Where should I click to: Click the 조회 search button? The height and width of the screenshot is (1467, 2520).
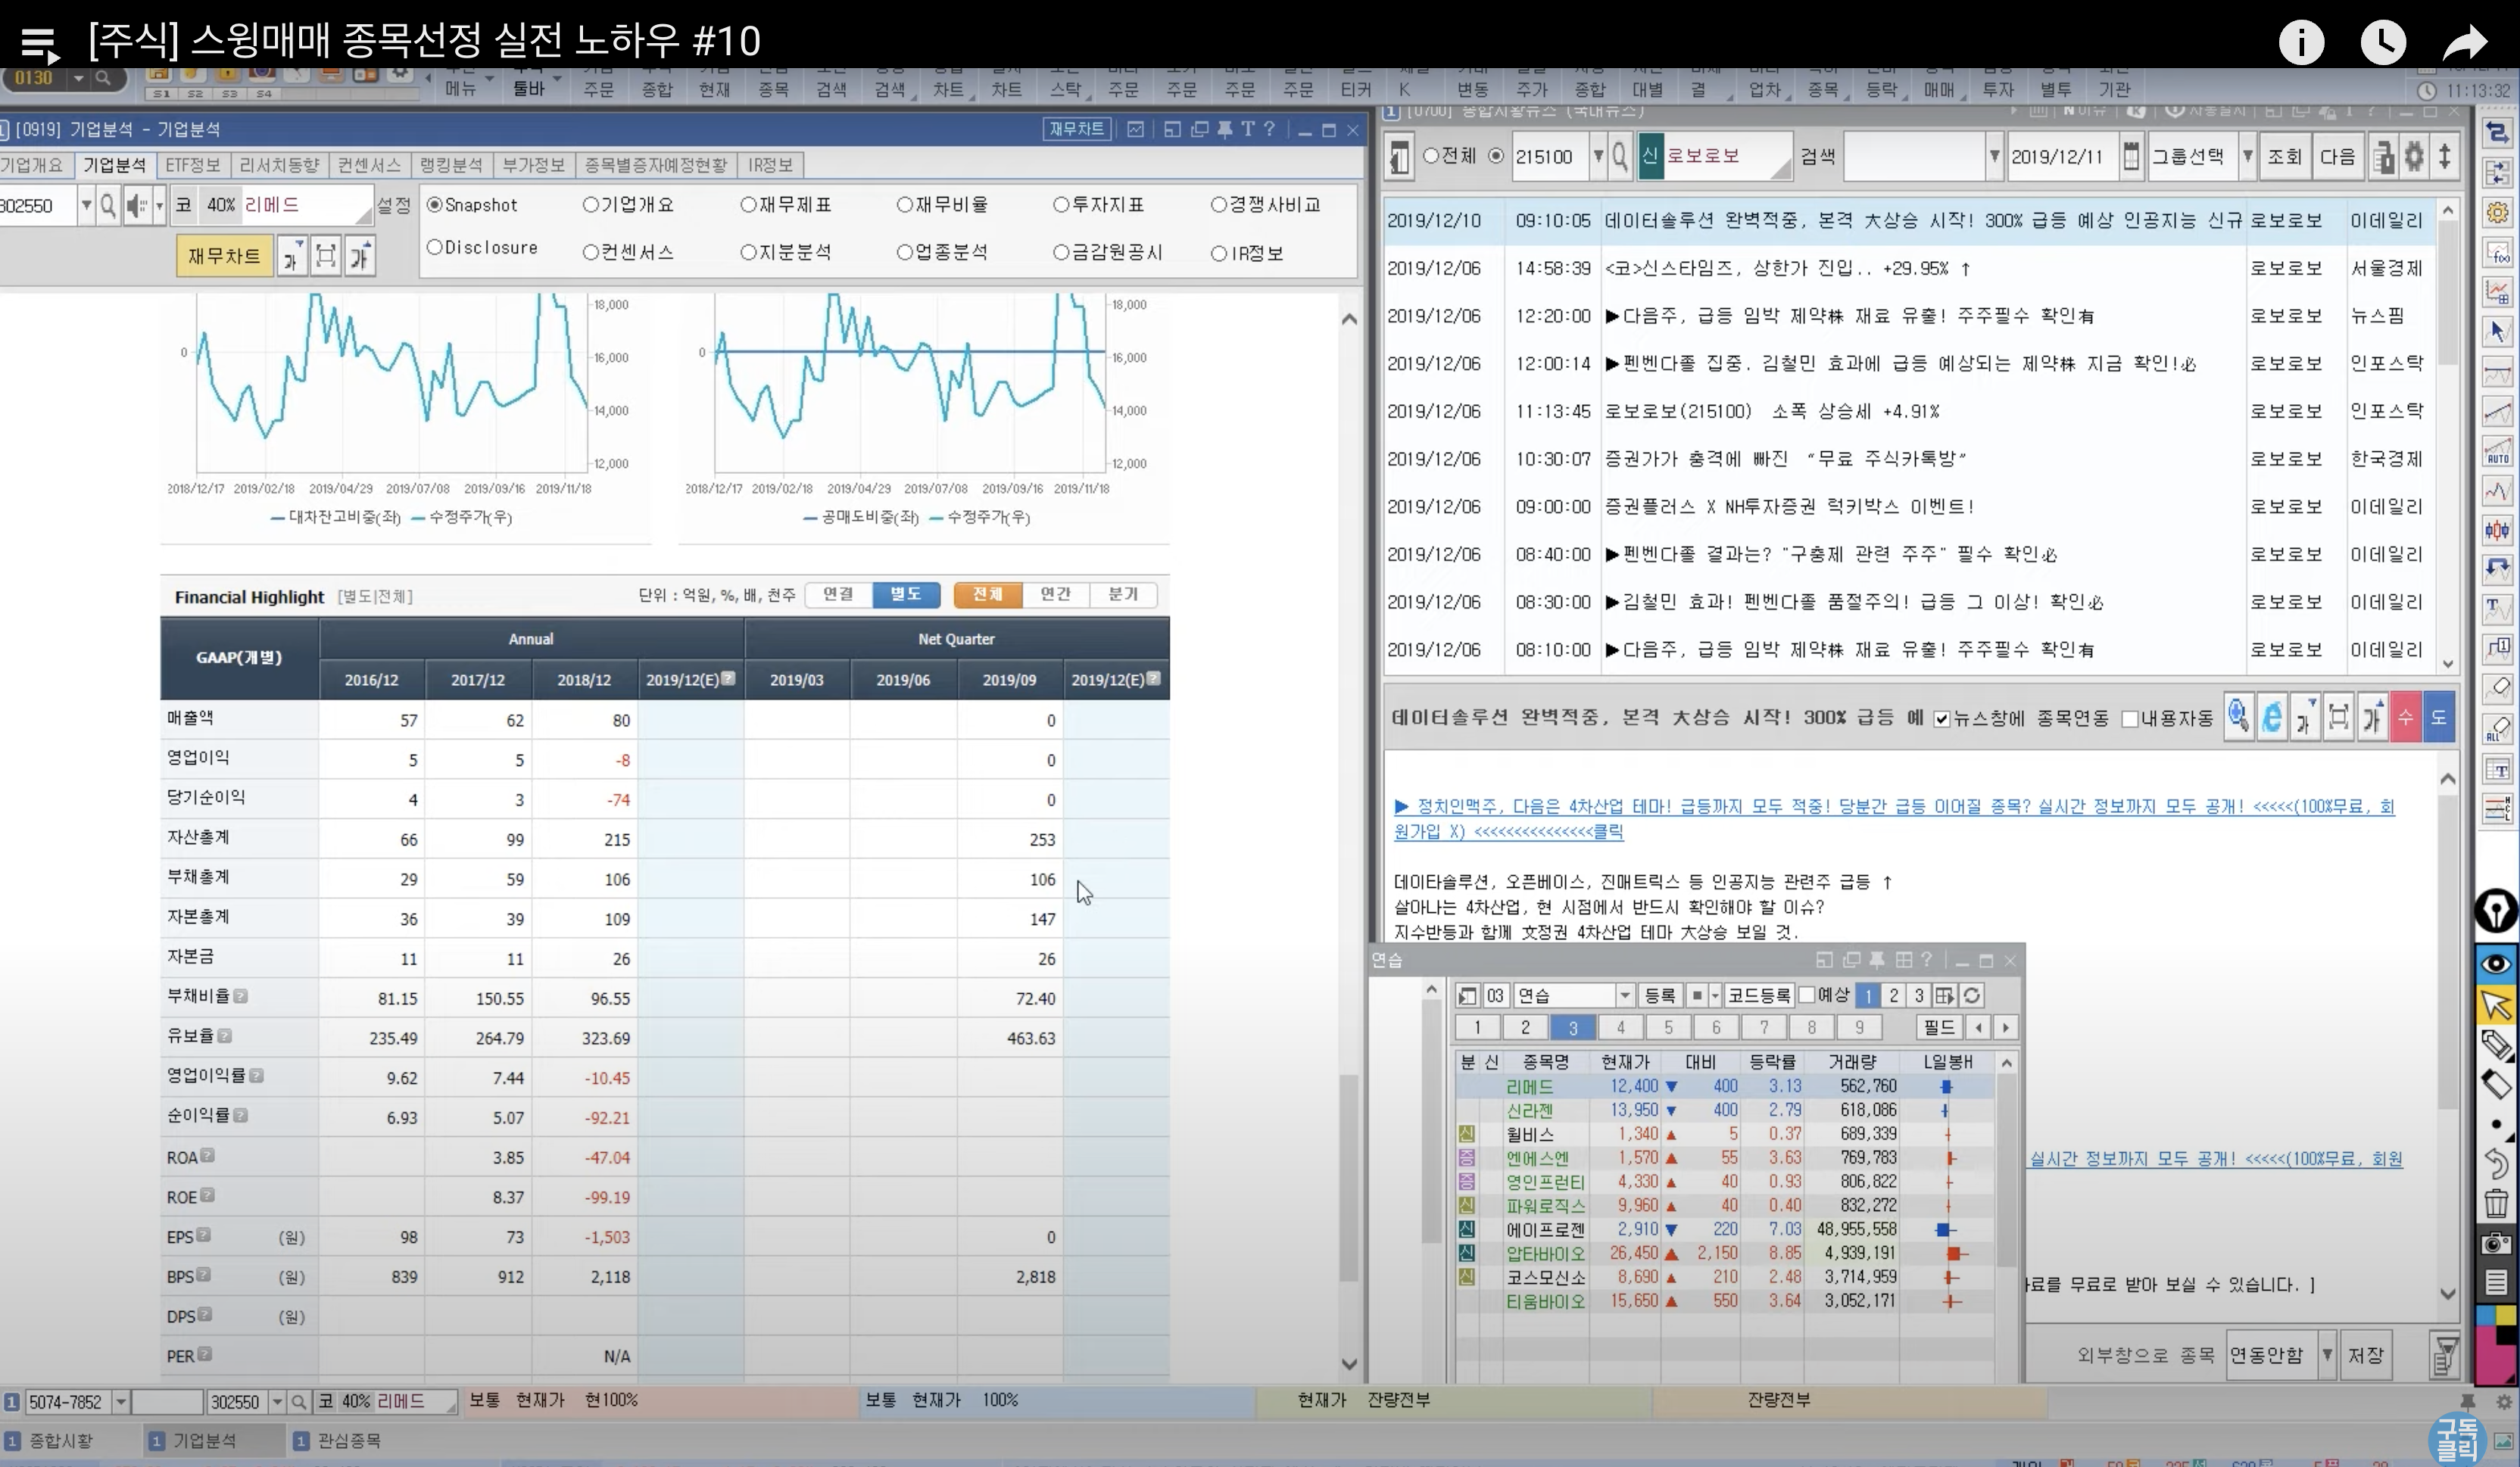tap(2284, 157)
